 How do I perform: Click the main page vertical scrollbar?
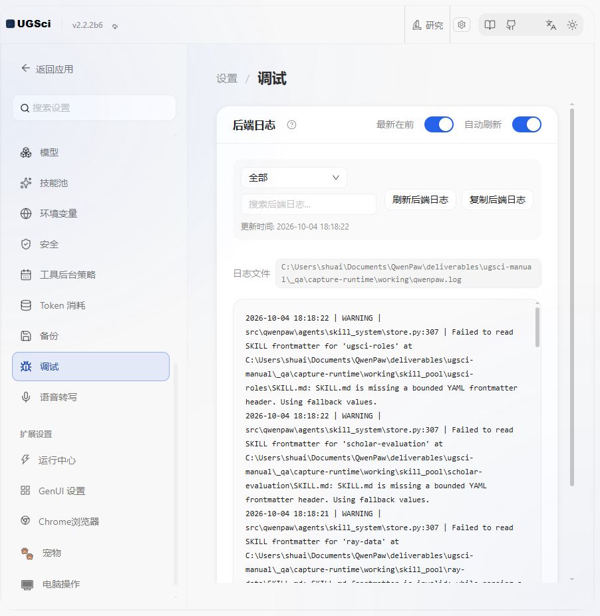pyautogui.click(x=572, y=297)
